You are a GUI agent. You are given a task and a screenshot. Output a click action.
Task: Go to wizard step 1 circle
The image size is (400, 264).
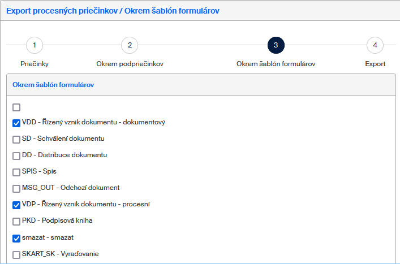tap(35, 45)
